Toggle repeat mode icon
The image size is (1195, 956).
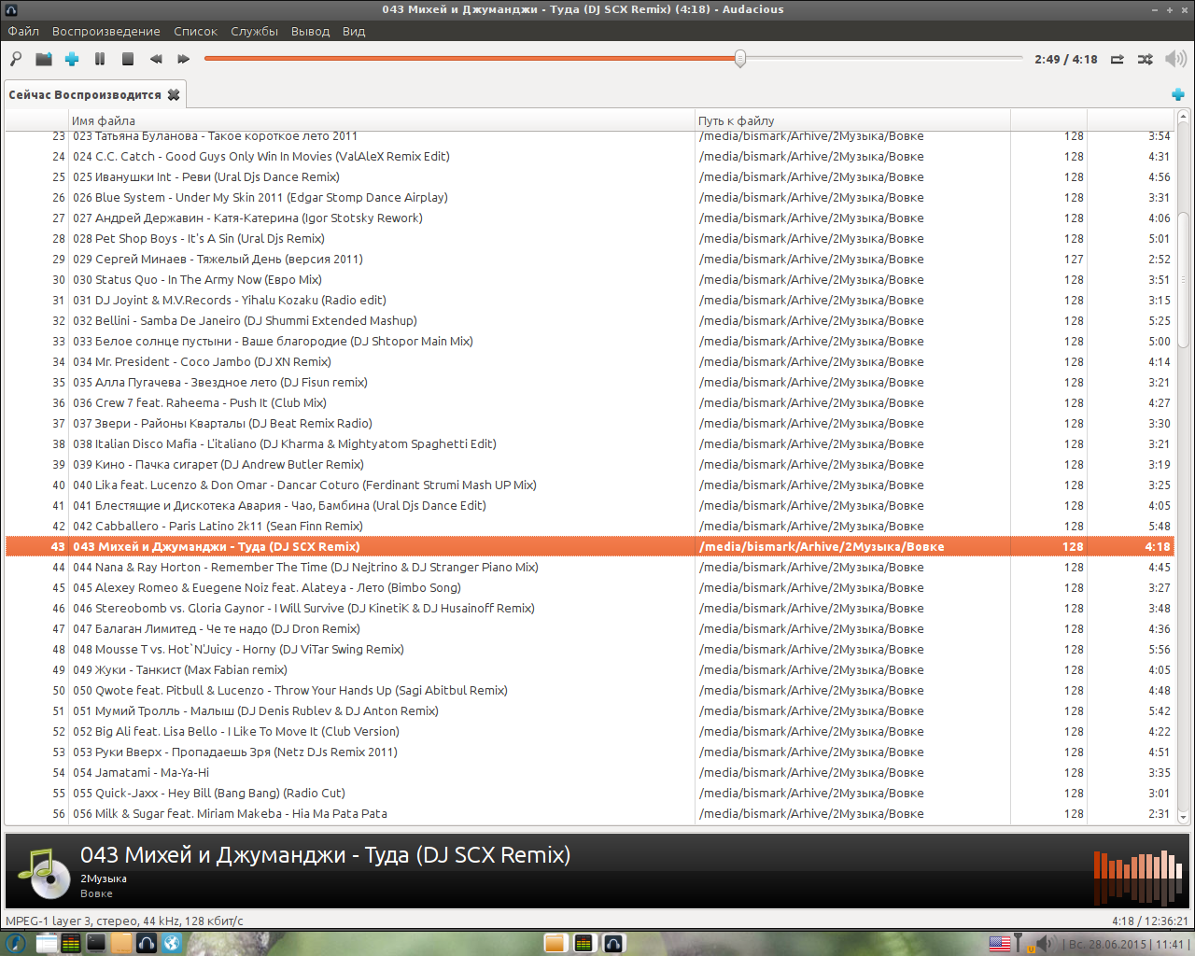point(1118,59)
